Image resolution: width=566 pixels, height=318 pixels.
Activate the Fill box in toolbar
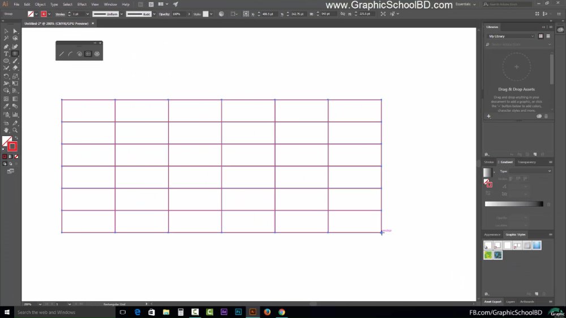[x=6, y=141]
